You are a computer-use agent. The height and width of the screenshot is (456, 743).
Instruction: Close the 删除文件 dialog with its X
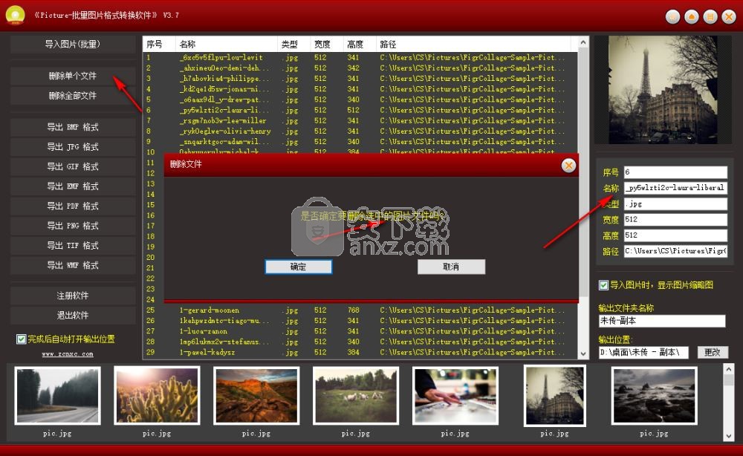[x=568, y=166]
